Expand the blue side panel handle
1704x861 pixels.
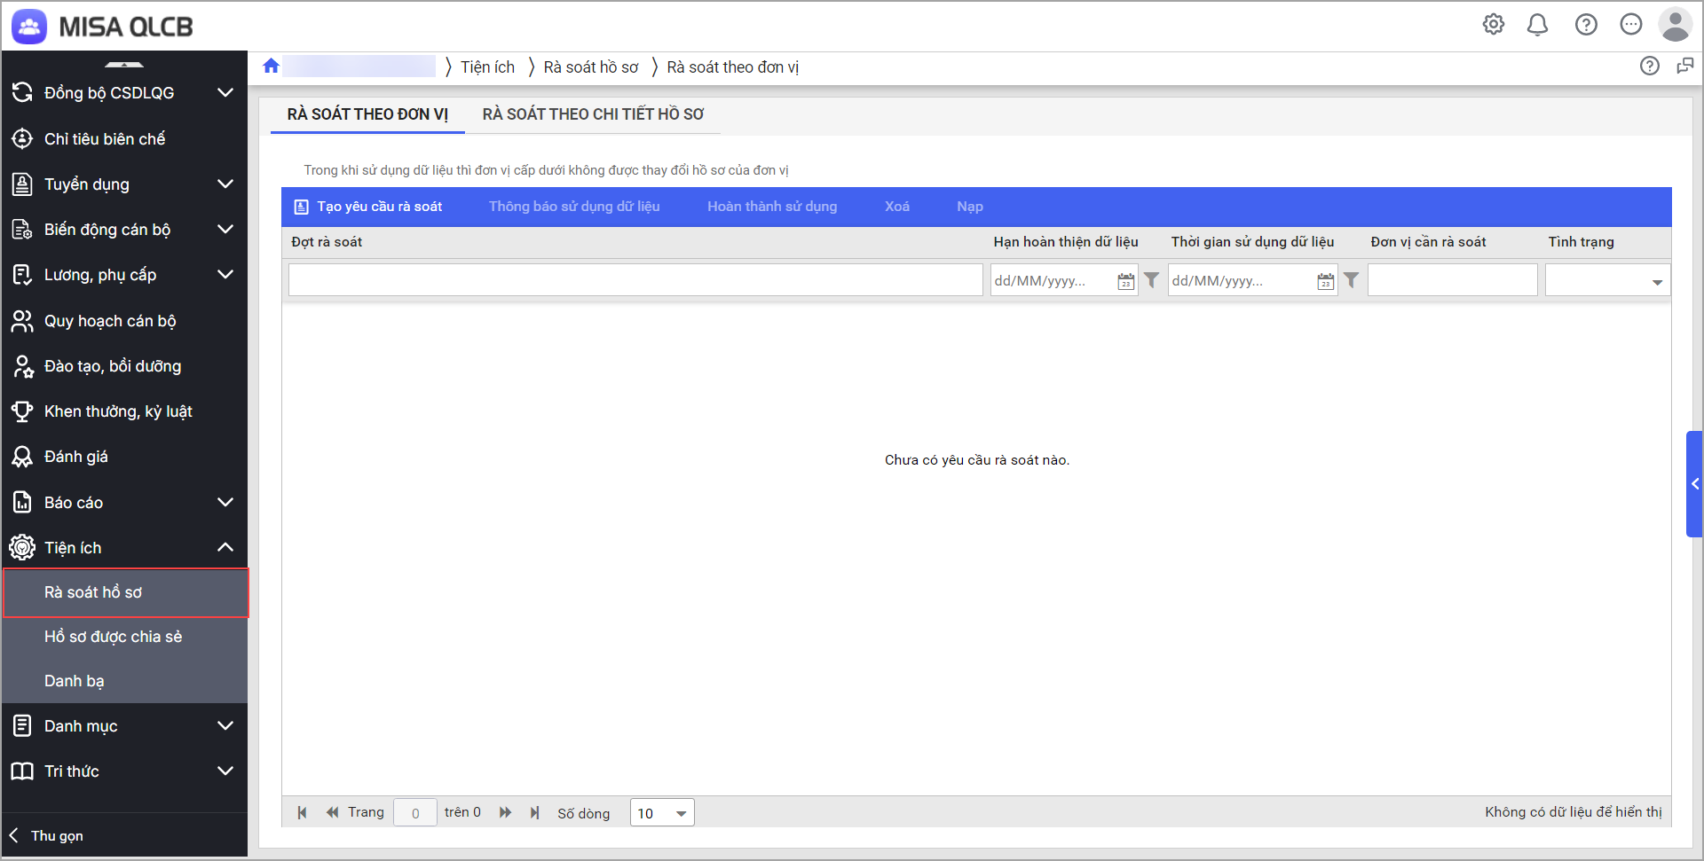1693,484
